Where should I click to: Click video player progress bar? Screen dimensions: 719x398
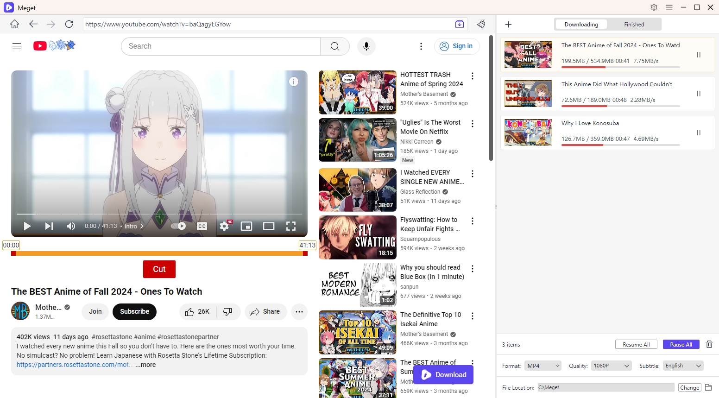(159, 214)
